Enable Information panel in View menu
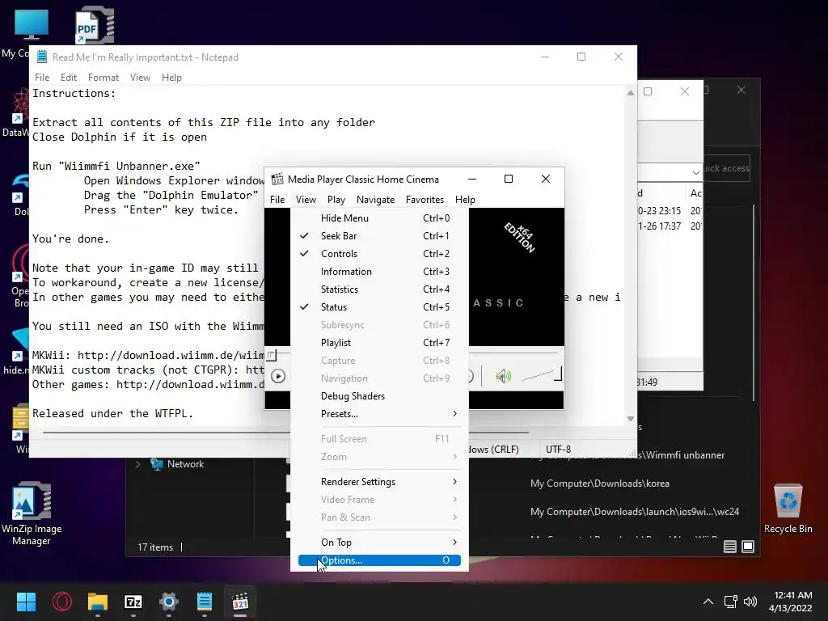Image resolution: width=828 pixels, height=621 pixels. tap(379, 272)
